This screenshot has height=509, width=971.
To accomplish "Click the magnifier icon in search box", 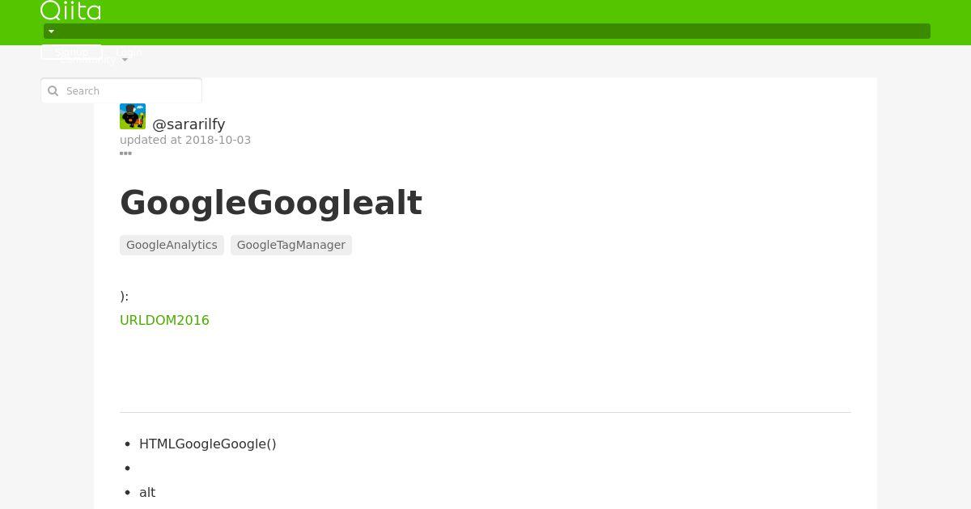I will (53, 91).
